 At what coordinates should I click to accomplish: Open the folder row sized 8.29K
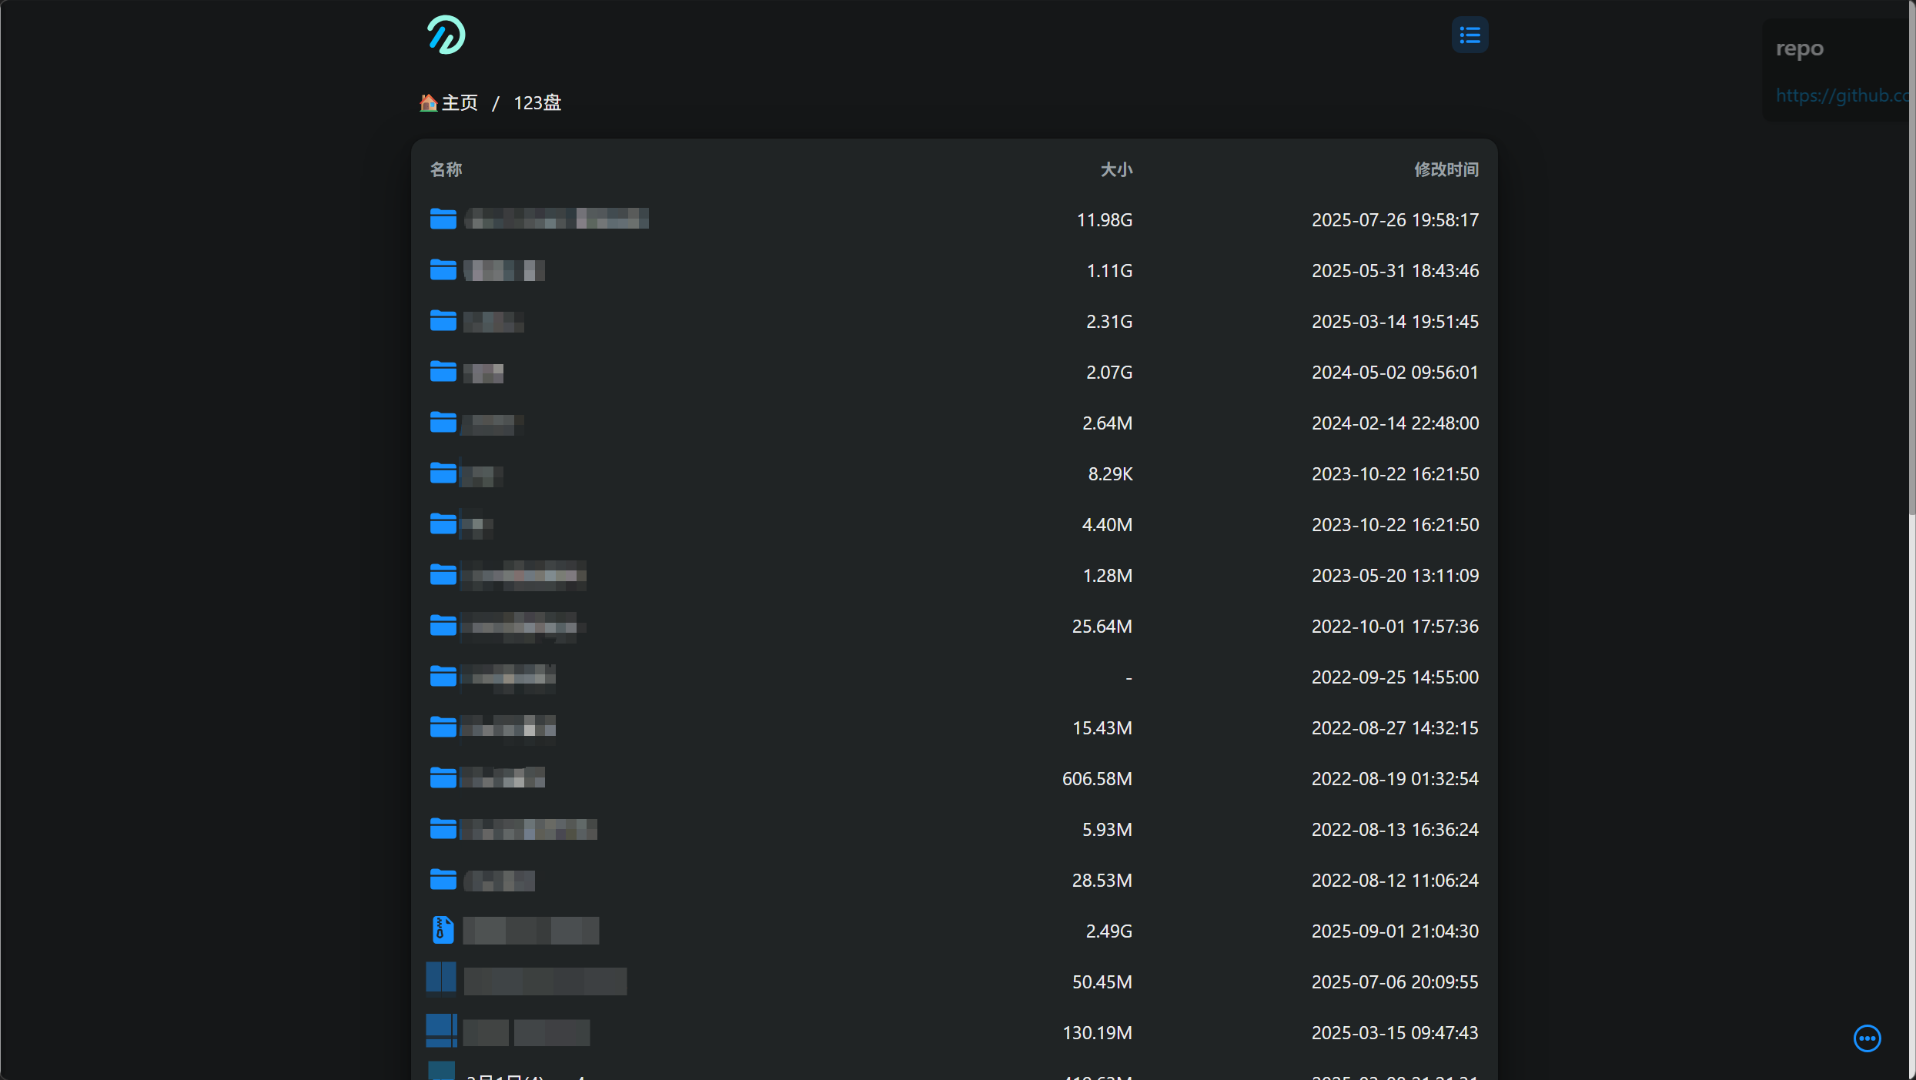[x=483, y=474]
